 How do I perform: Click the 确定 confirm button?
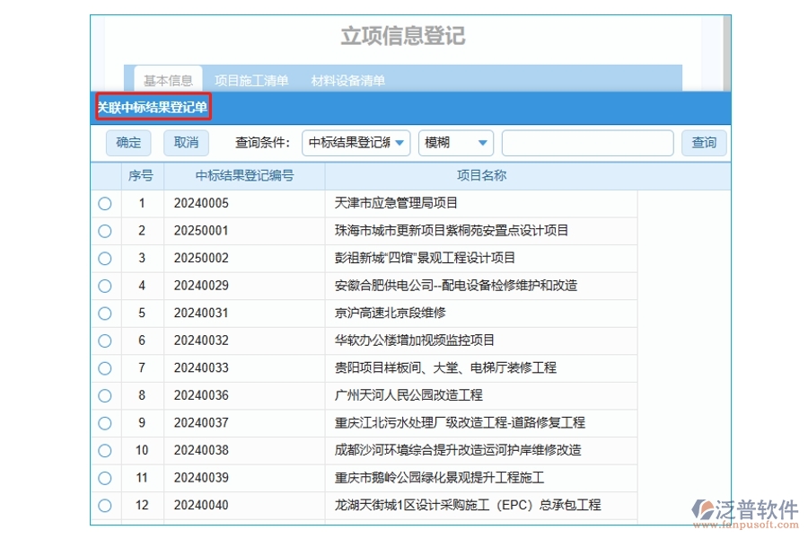pos(128,143)
